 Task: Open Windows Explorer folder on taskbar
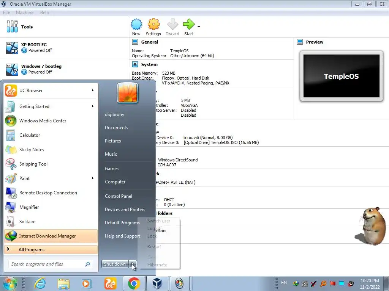[63, 283]
